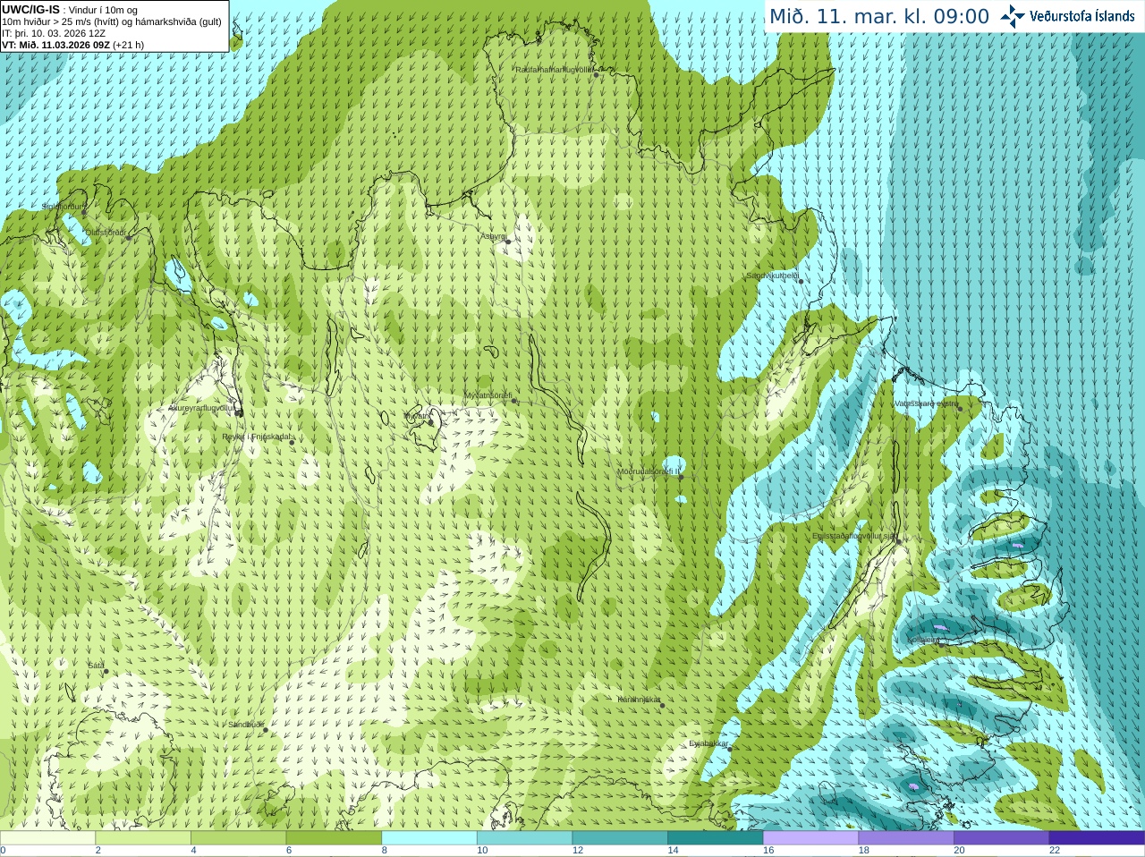Select the Reykir í Fnjóskadal station dot
The height and width of the screenshot is (857, 1145).
tap(292, 442)
